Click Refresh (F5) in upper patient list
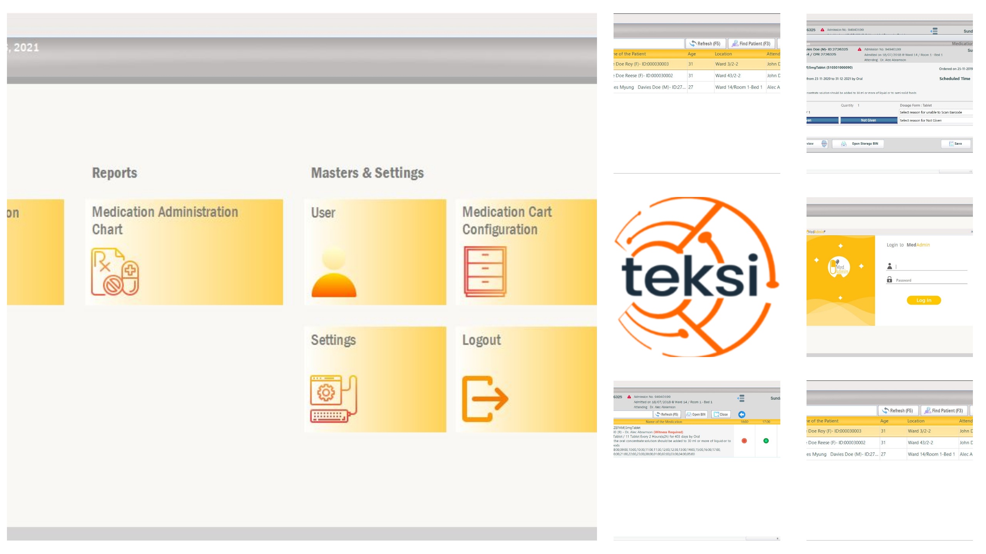 [x=705, y=43]
